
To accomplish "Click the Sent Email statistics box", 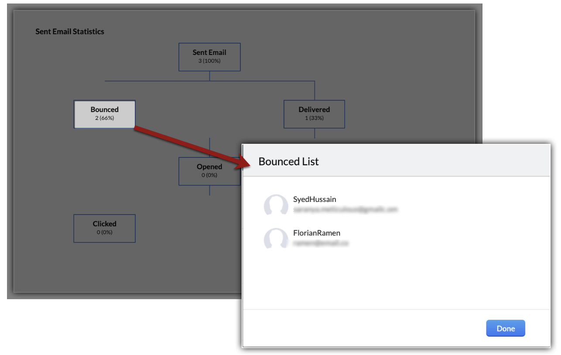I will click(209, 57).
